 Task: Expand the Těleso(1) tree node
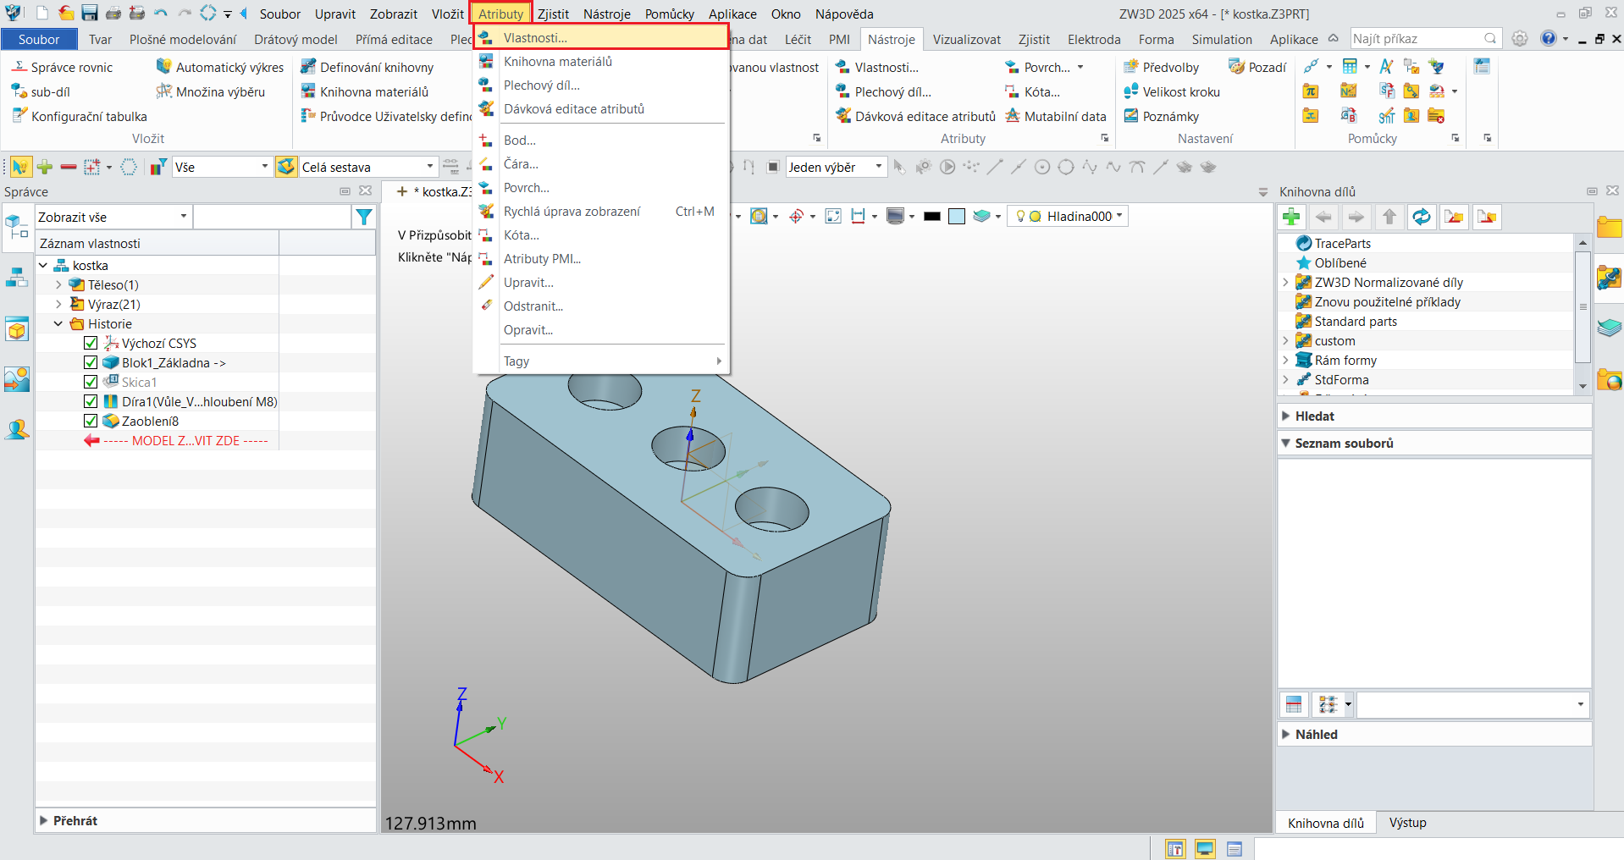[x=58, y=284]
